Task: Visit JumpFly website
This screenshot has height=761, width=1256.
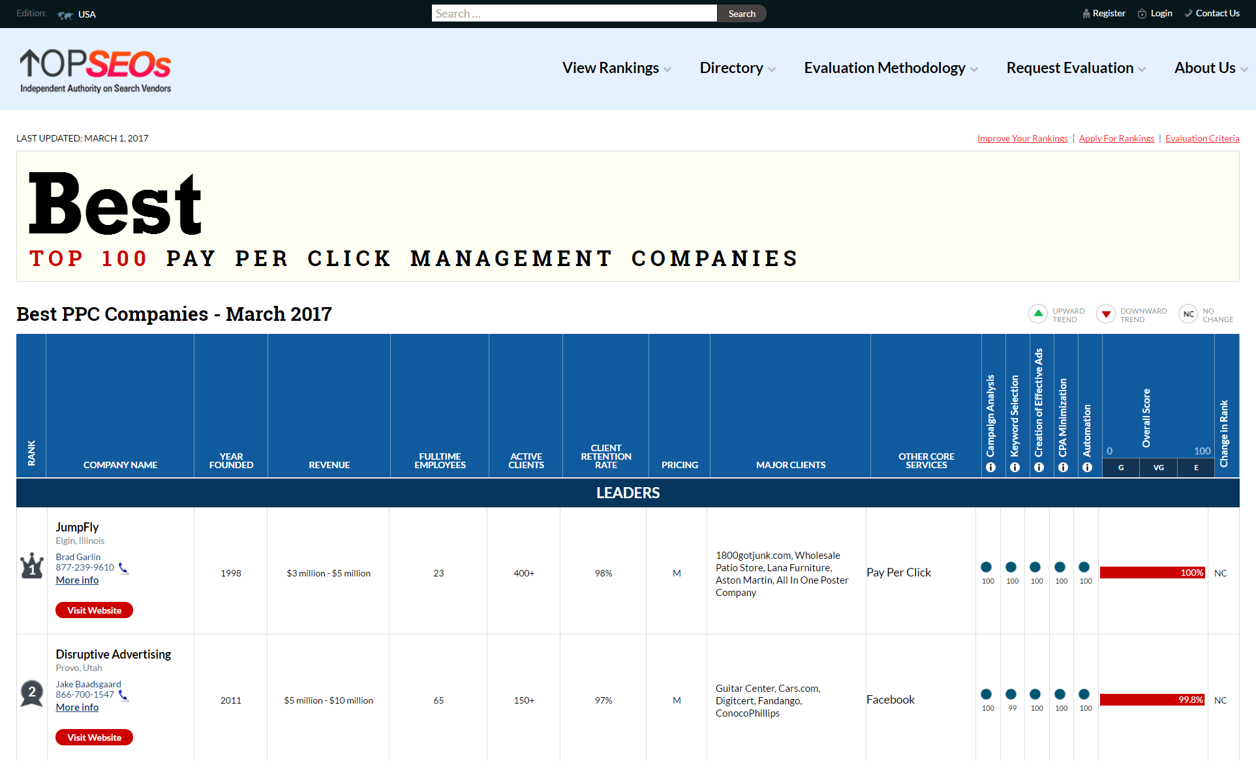Action: 94,610
